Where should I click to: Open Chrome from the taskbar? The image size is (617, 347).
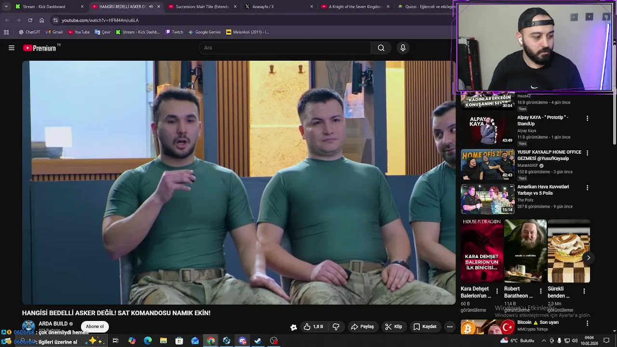click(x=211, y=341)
